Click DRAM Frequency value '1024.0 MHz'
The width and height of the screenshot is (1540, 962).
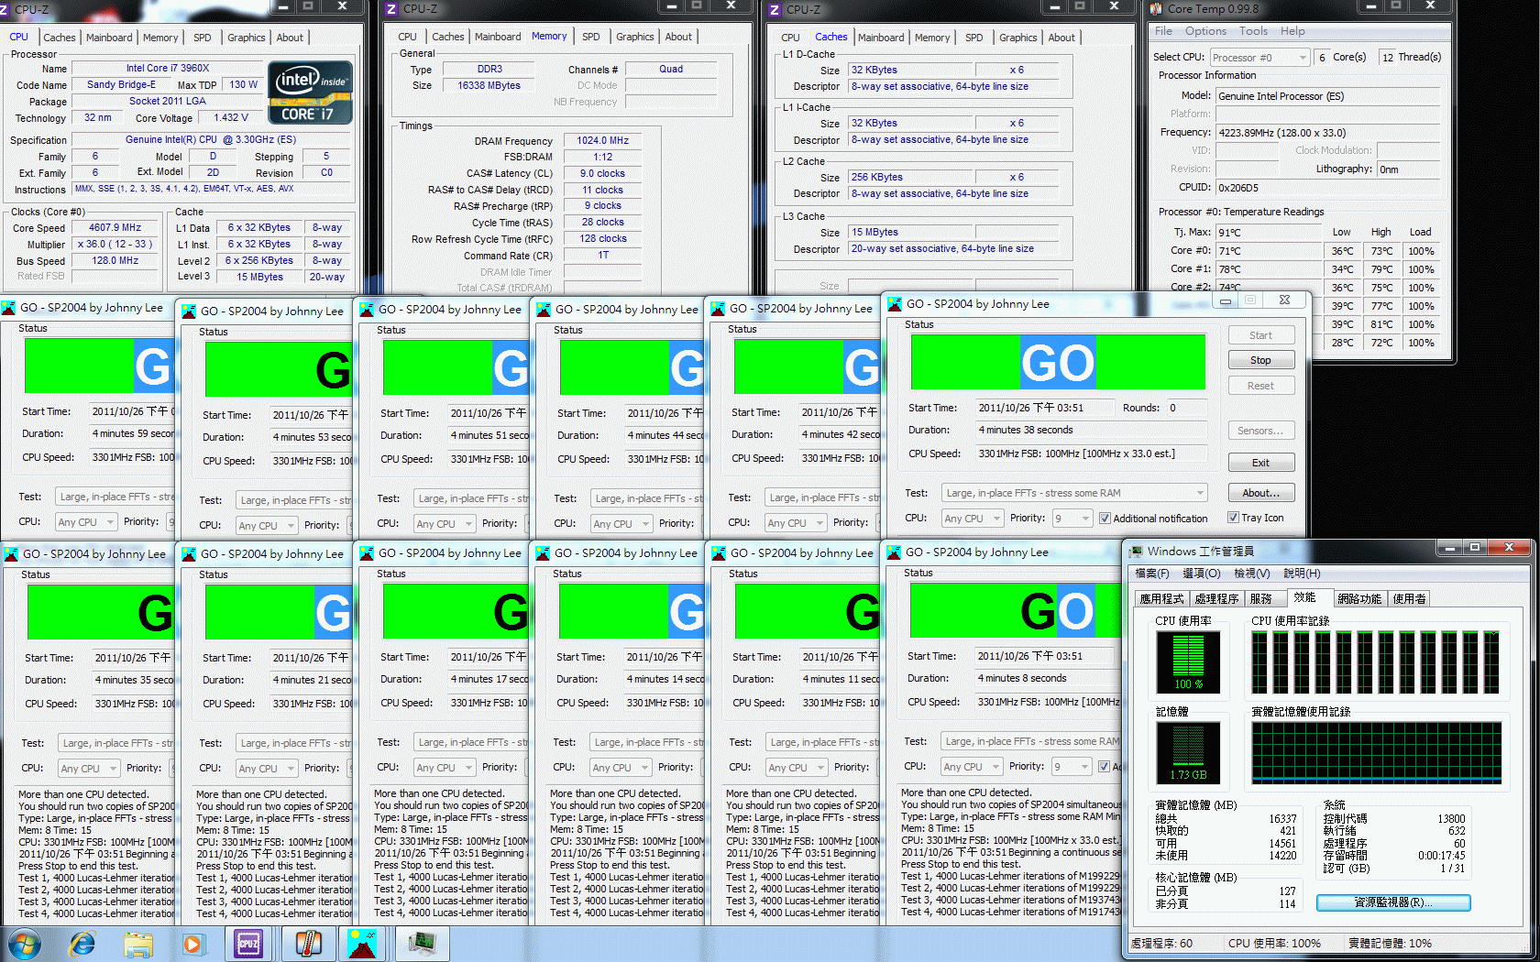[x=602, y=140]
